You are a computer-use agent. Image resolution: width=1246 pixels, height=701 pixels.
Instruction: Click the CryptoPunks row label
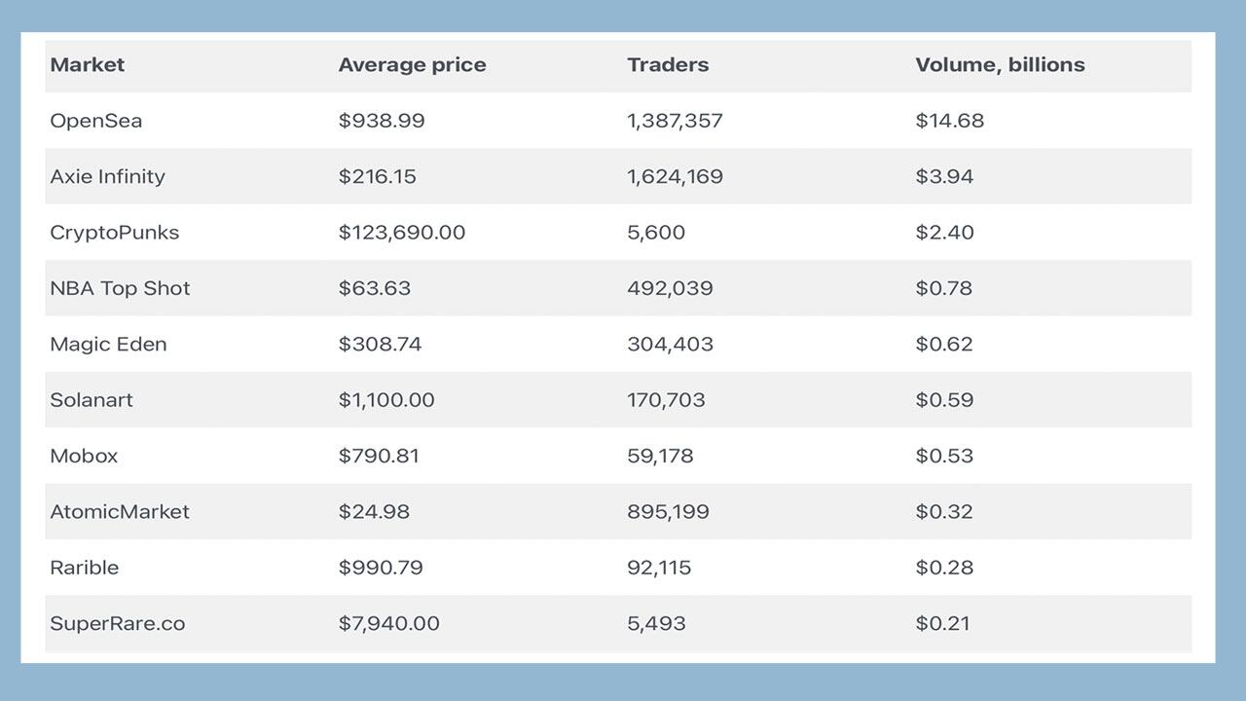point(115,233)
